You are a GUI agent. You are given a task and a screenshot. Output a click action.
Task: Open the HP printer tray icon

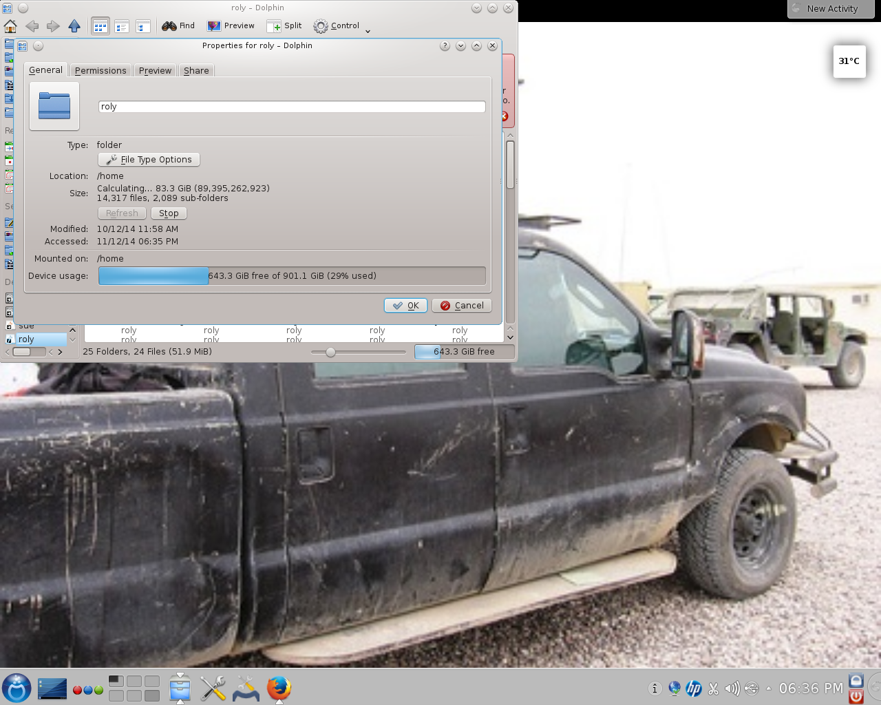tap(694, 688)
